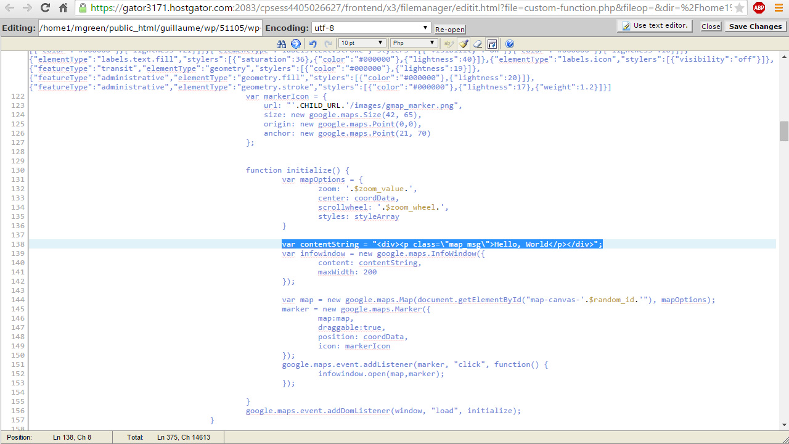This screenshot has width=789, height=444.
Task: Click the Close button
Action: click(711, 27)
